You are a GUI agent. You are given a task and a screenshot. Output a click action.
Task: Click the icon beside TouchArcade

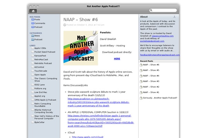(x=33, y=71)
